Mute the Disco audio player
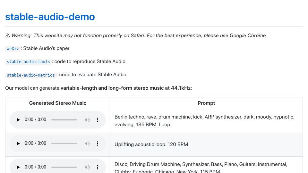 coord(87,167)
